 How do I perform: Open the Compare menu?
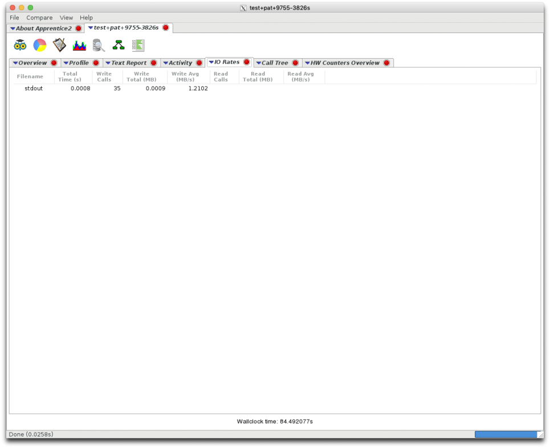click(39, 18)
